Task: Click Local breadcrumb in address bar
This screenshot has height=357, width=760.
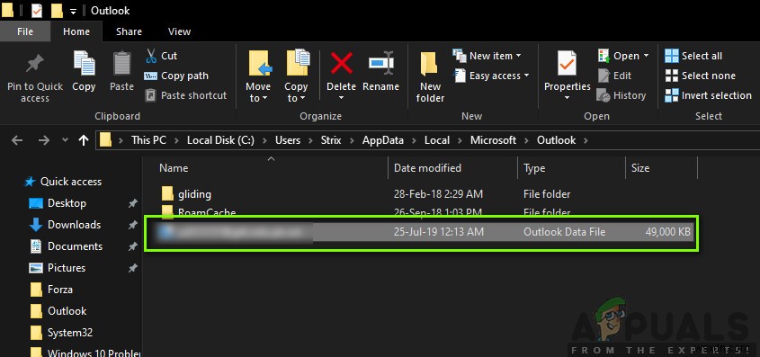Action: (437, 140)
